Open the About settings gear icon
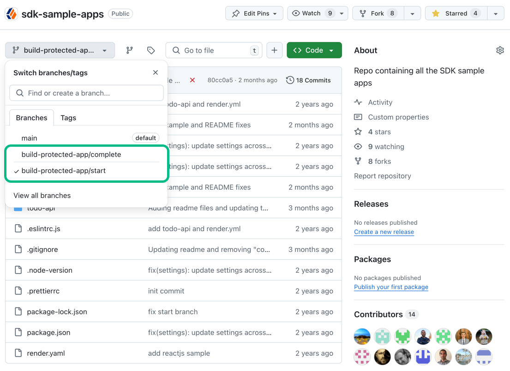Viewport: 510px width, 371px height. pyautogui.click(x=500, y=50)
